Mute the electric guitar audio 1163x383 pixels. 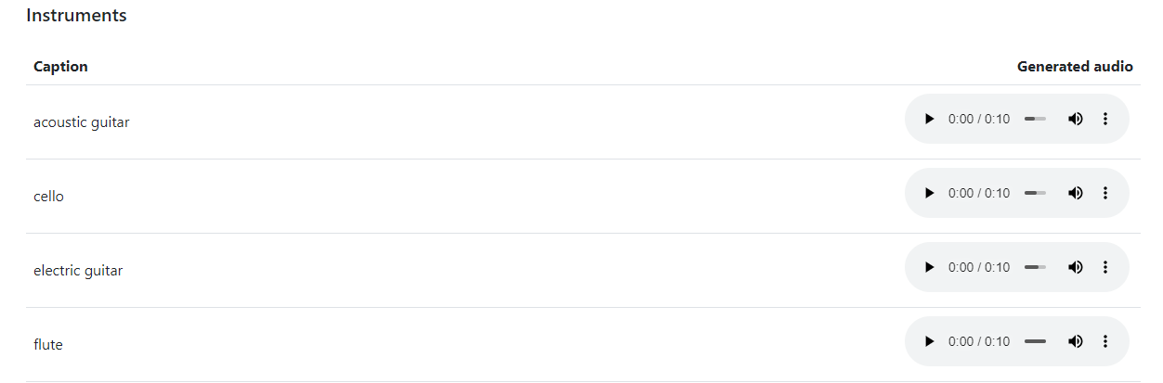1075,267
